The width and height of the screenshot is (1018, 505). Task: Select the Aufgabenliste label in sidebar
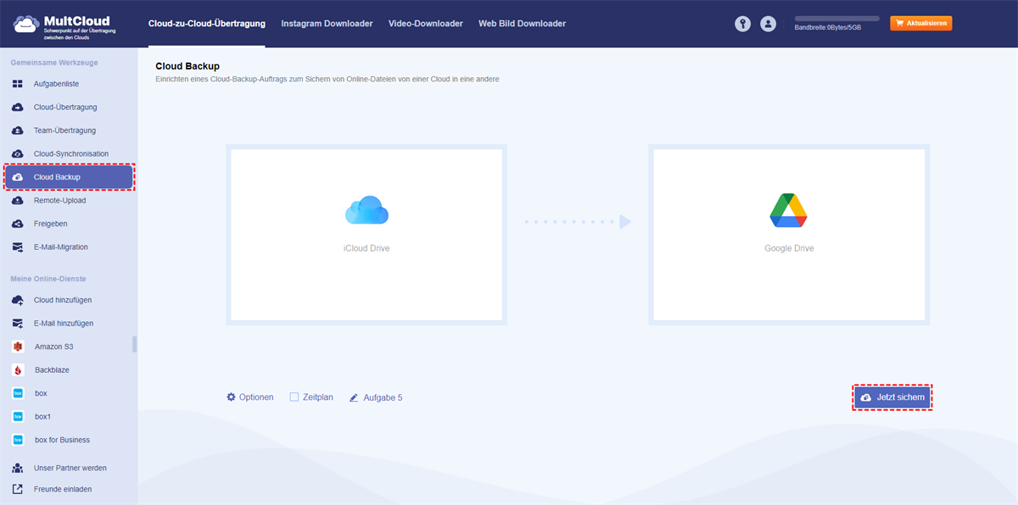[x=56, y=84]
